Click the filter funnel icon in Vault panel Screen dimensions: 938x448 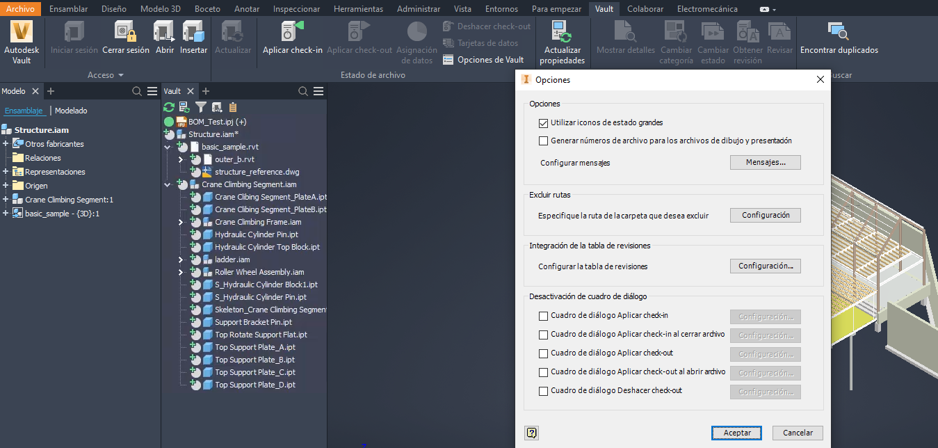pos(201,107)
